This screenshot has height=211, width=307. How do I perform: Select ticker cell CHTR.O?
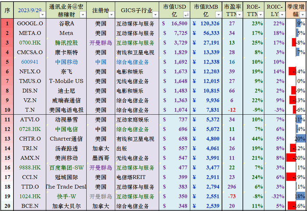pyautogui.click(x=30, y=138)
